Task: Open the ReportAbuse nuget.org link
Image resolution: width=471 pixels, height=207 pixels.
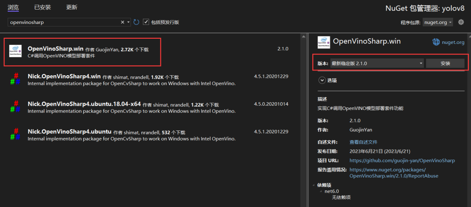Action: [x=394, y=173]
